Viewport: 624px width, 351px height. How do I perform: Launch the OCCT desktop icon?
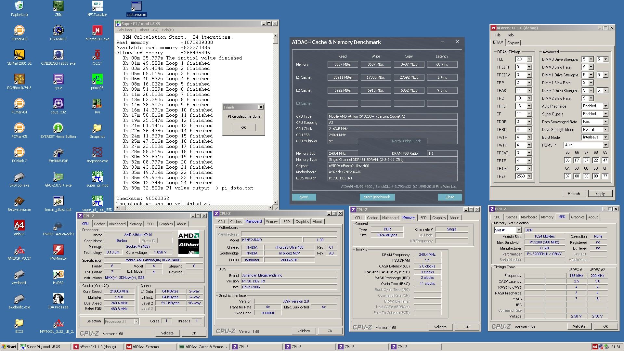[x=97, y=58]
